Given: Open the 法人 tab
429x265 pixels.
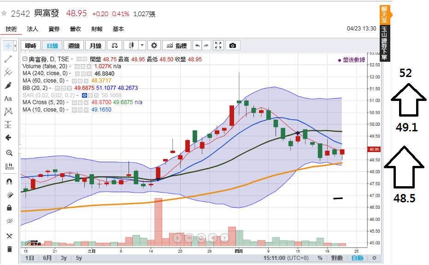Looking at the screenshot, I should 33,29.
